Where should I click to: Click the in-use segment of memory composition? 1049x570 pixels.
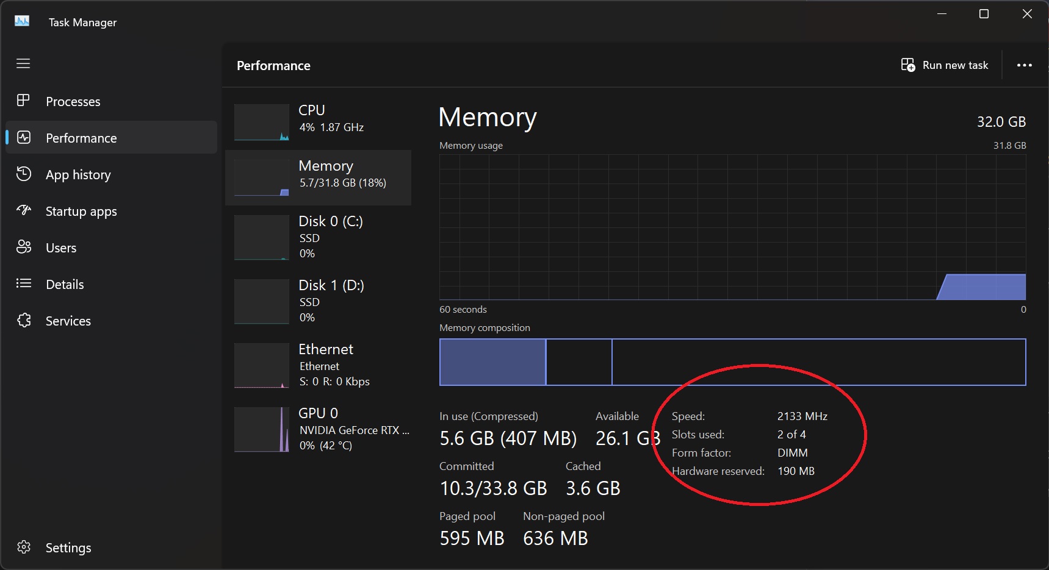[492, 362]
